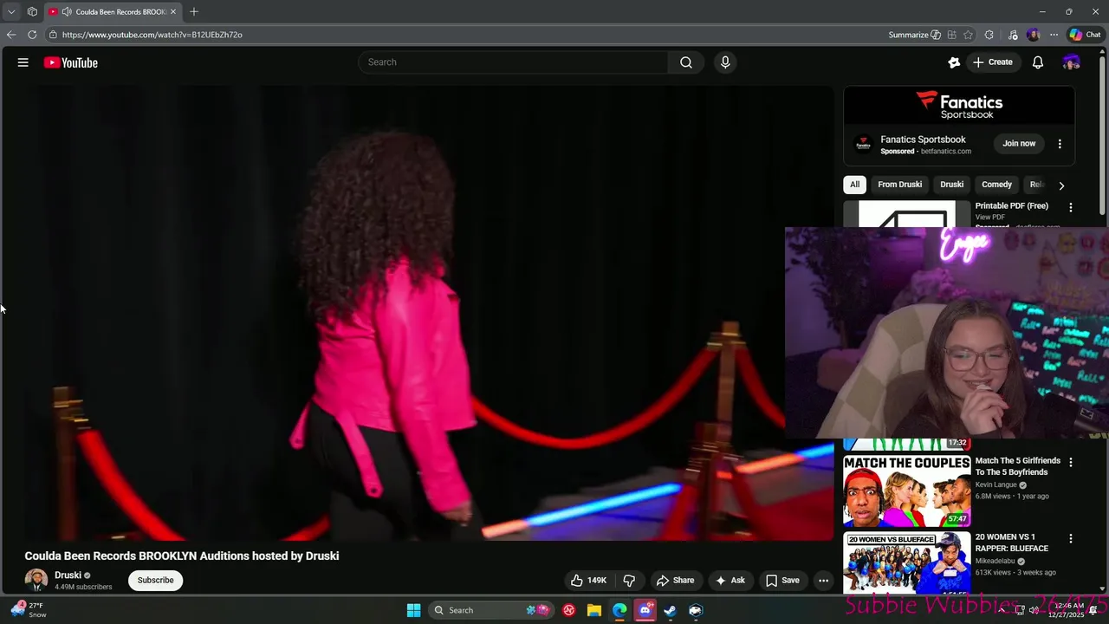Image resolution: width=1109 pixels, height=624 pixels.
Task: Click the taskbar Search box
Action: 490,610
